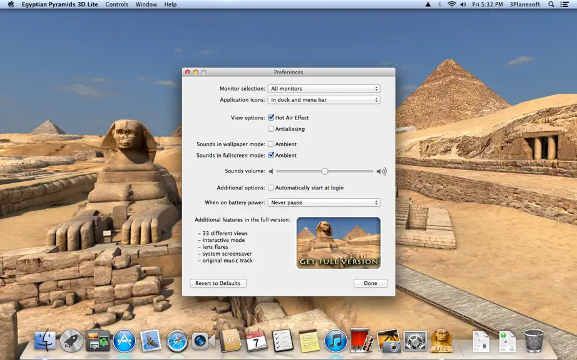Click the Sounds volume slider knob
This screenshot has height=360, width=577.
[x=324, y=171]
